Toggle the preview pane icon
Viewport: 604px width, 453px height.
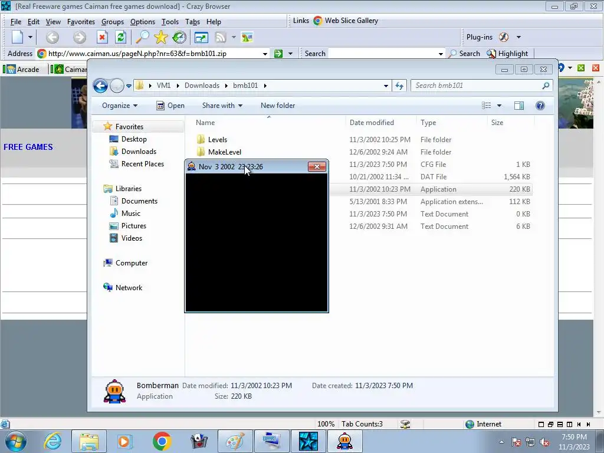click(x=519, y=106)
